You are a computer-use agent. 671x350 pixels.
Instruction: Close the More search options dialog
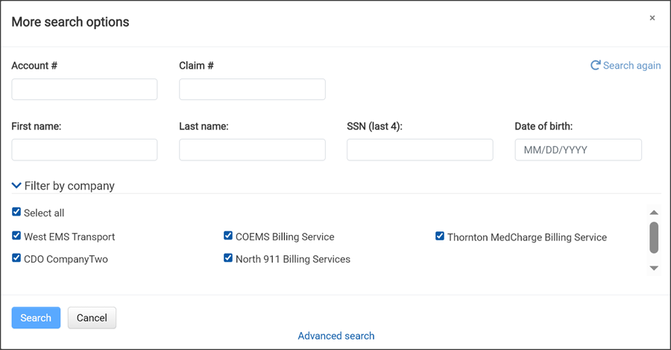[x=652, y=18]
